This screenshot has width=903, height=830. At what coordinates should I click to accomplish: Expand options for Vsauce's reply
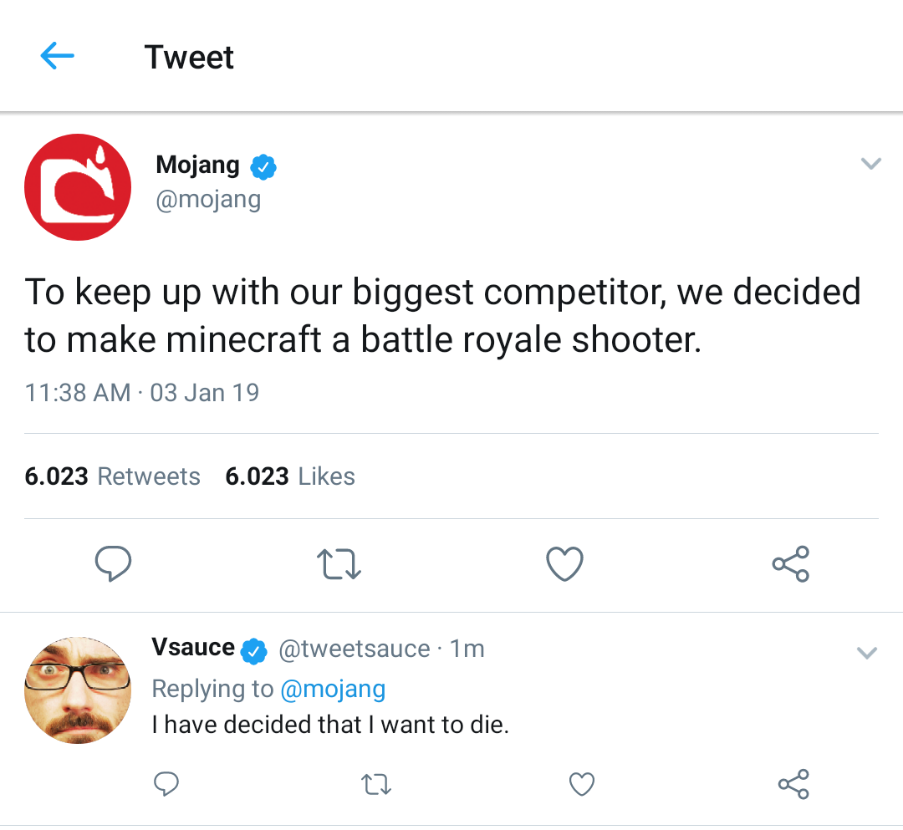867,652
